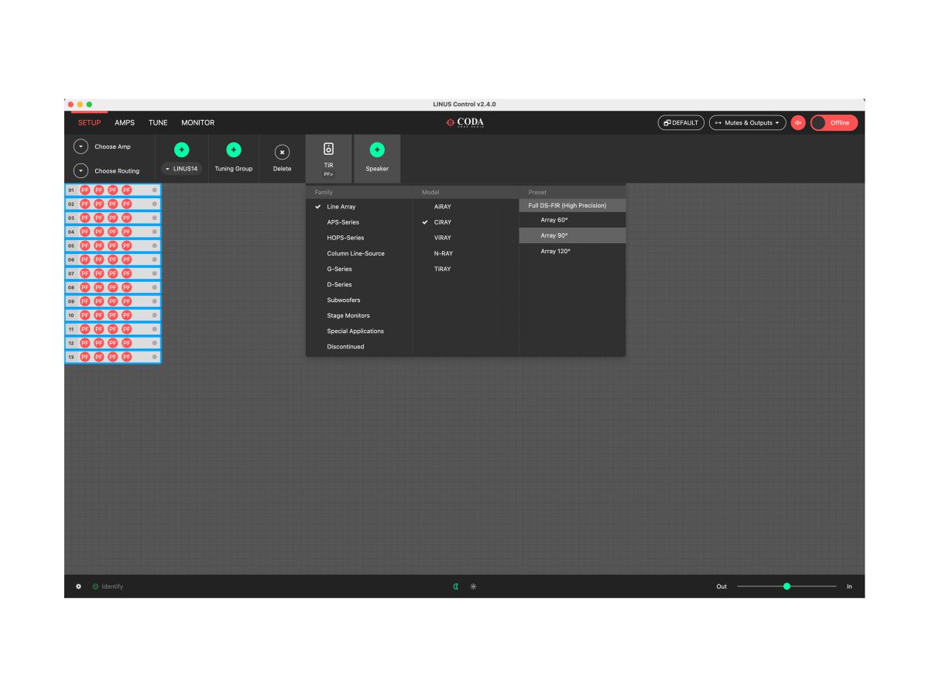Click the red mute all button

[x=798, y=122]
